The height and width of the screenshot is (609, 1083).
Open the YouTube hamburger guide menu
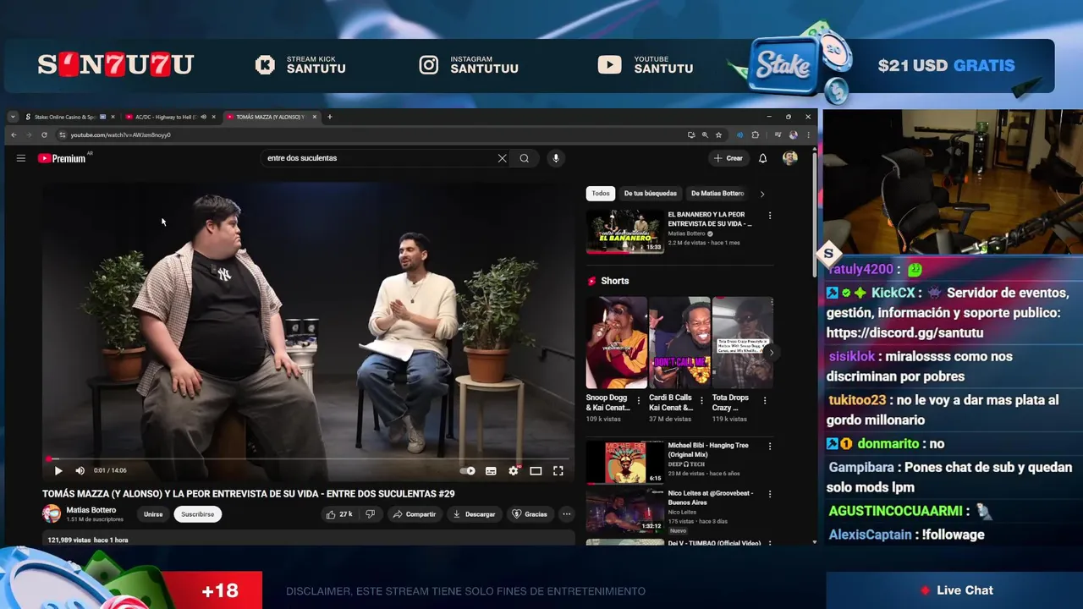(x=21, y=158)
